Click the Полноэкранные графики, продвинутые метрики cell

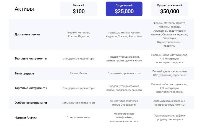[x=170, y=118]
